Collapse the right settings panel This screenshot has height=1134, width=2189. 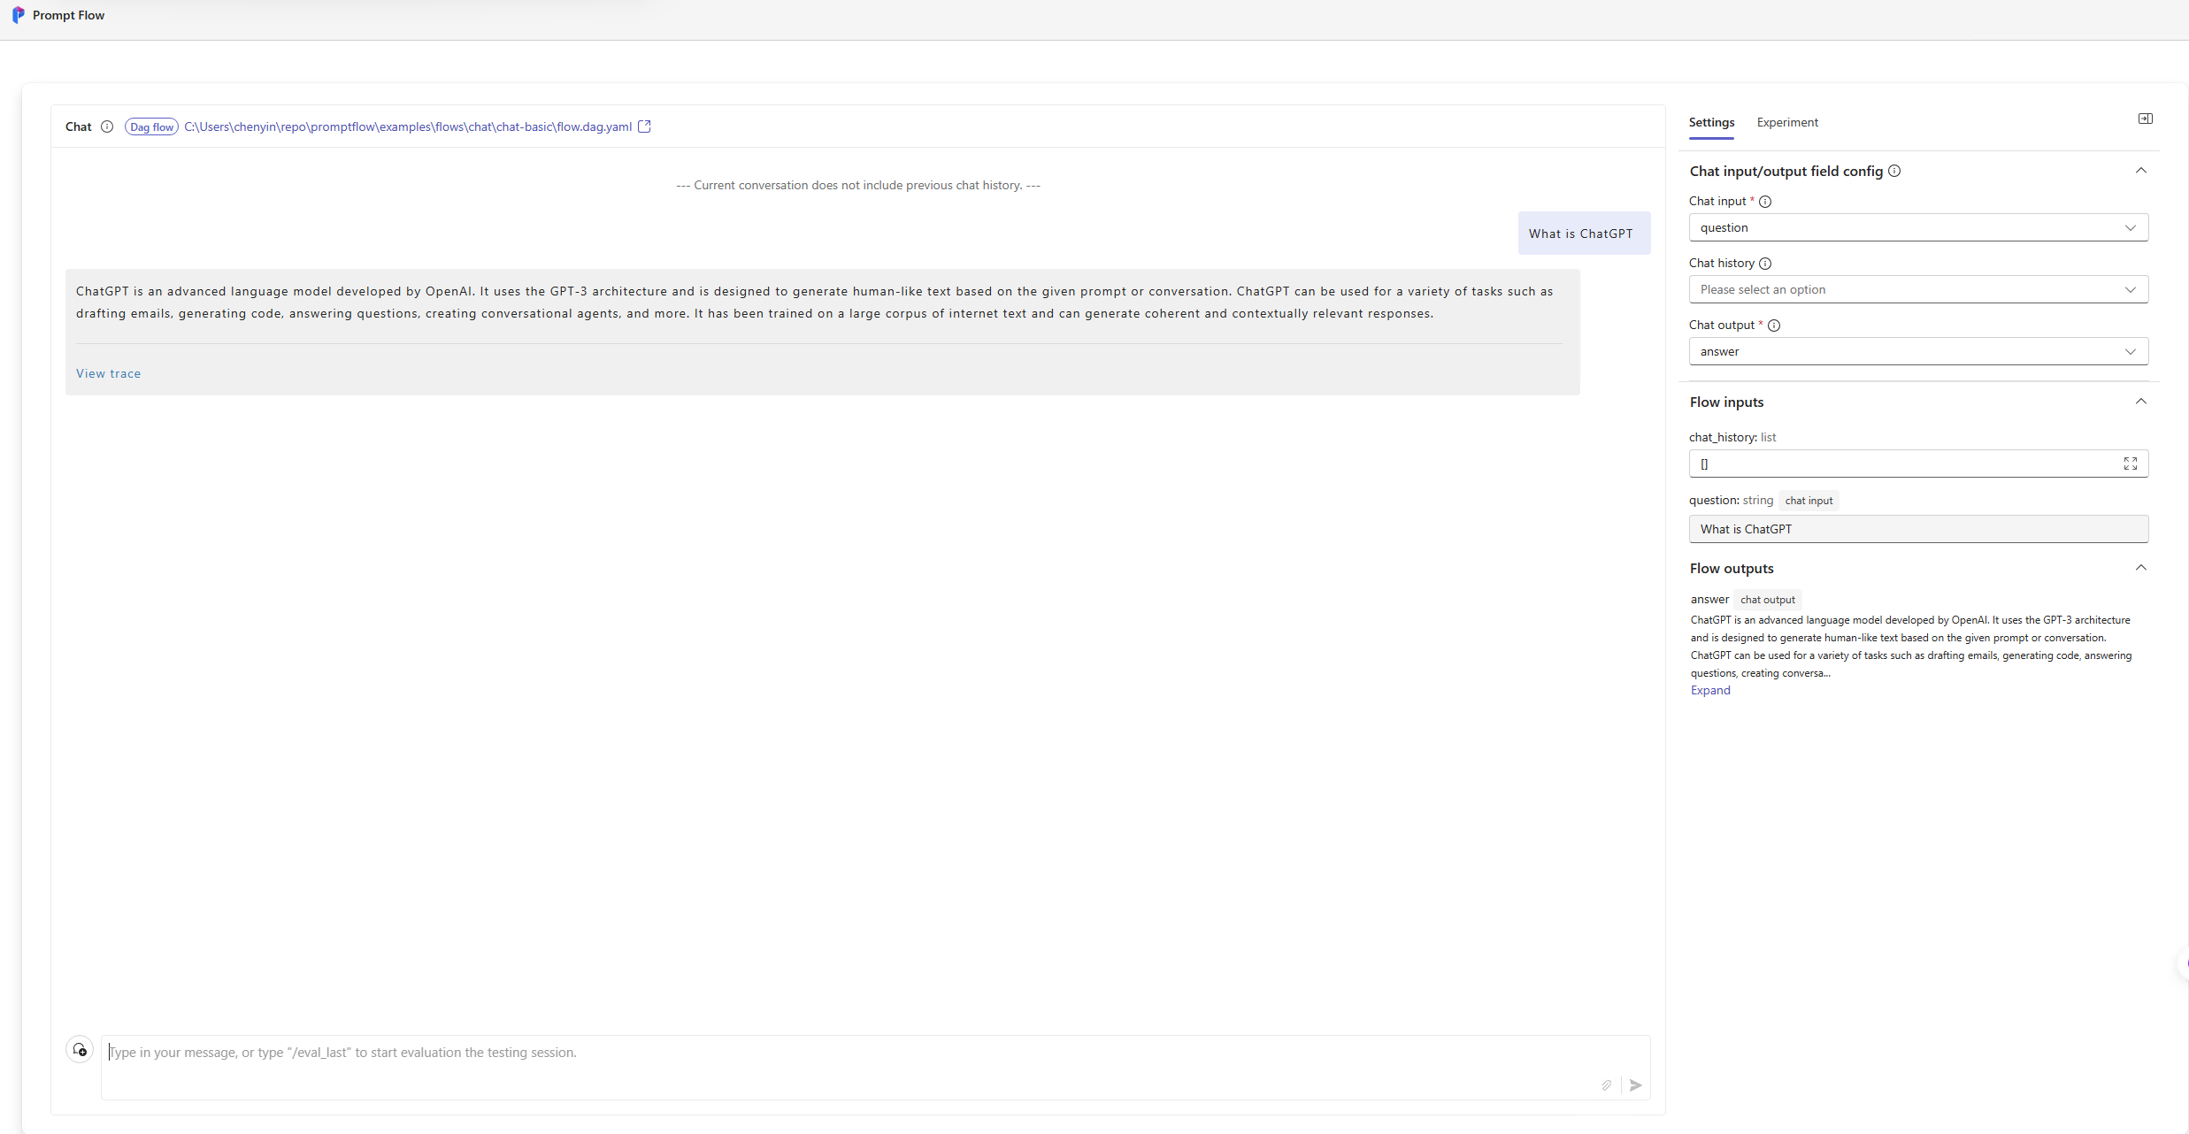2145,118
